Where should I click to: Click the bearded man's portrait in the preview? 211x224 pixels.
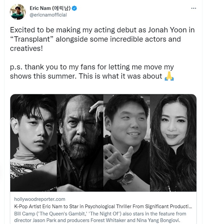click(x=80, y=143)
